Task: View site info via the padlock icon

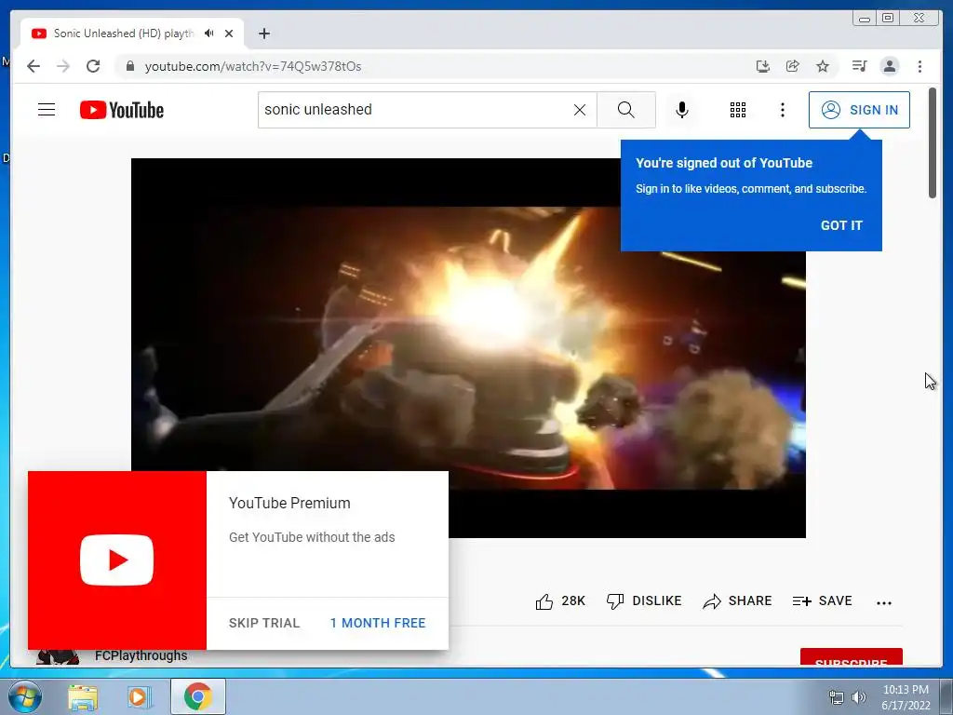Action: click(129, 66)
